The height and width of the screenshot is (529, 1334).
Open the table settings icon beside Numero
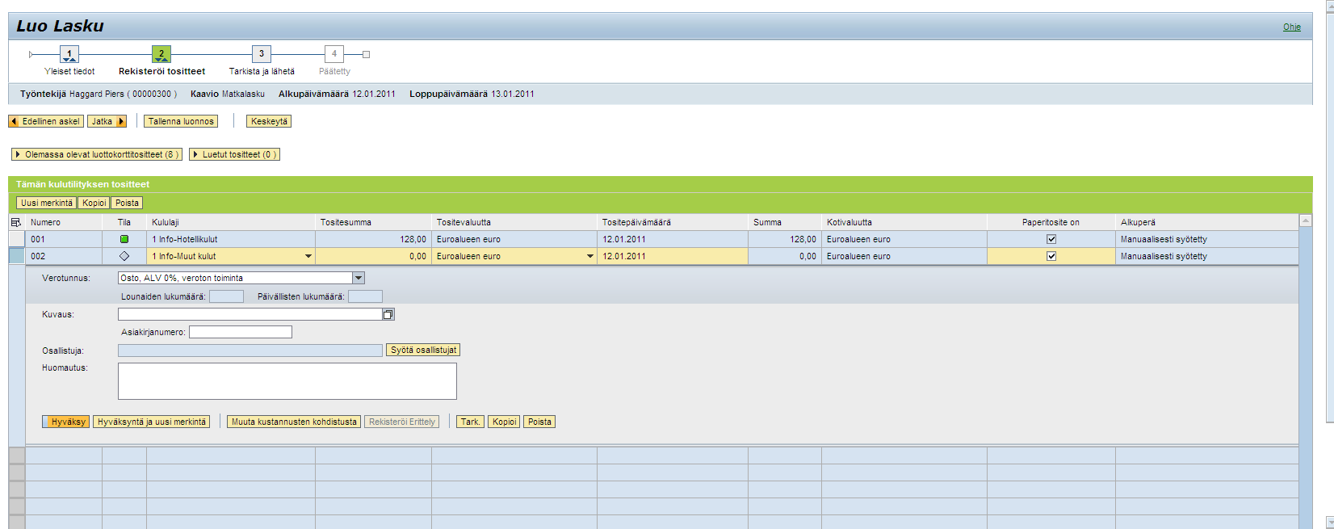(16, 222)
